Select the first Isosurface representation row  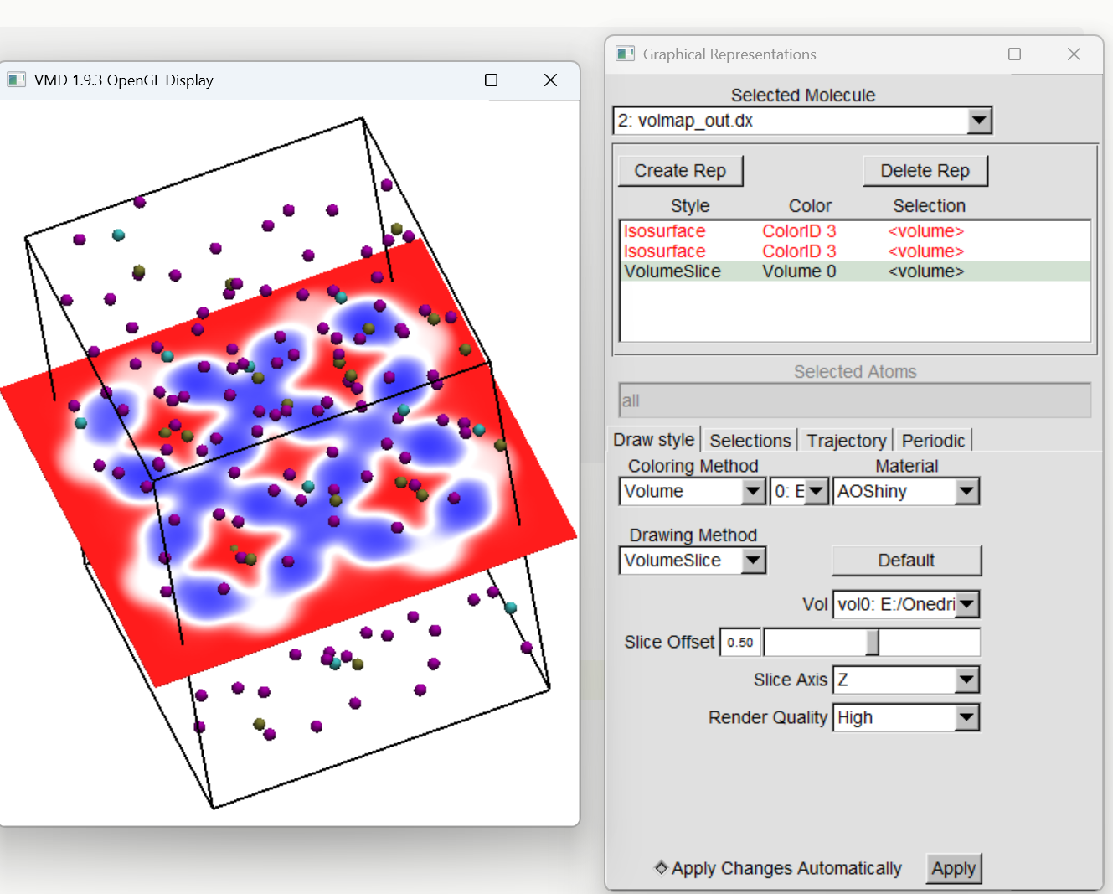coord(855,231)
